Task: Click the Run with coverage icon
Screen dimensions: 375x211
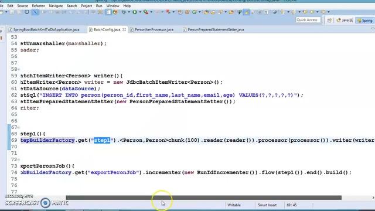Action: point(146,12)
